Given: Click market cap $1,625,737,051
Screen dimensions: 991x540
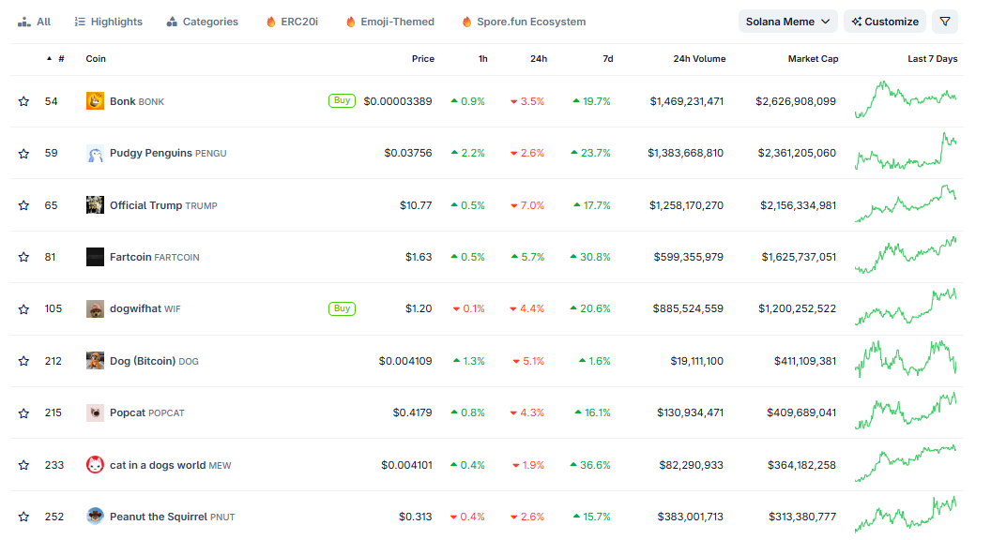Looking at the screenshot, I should [x=799, y=257].
